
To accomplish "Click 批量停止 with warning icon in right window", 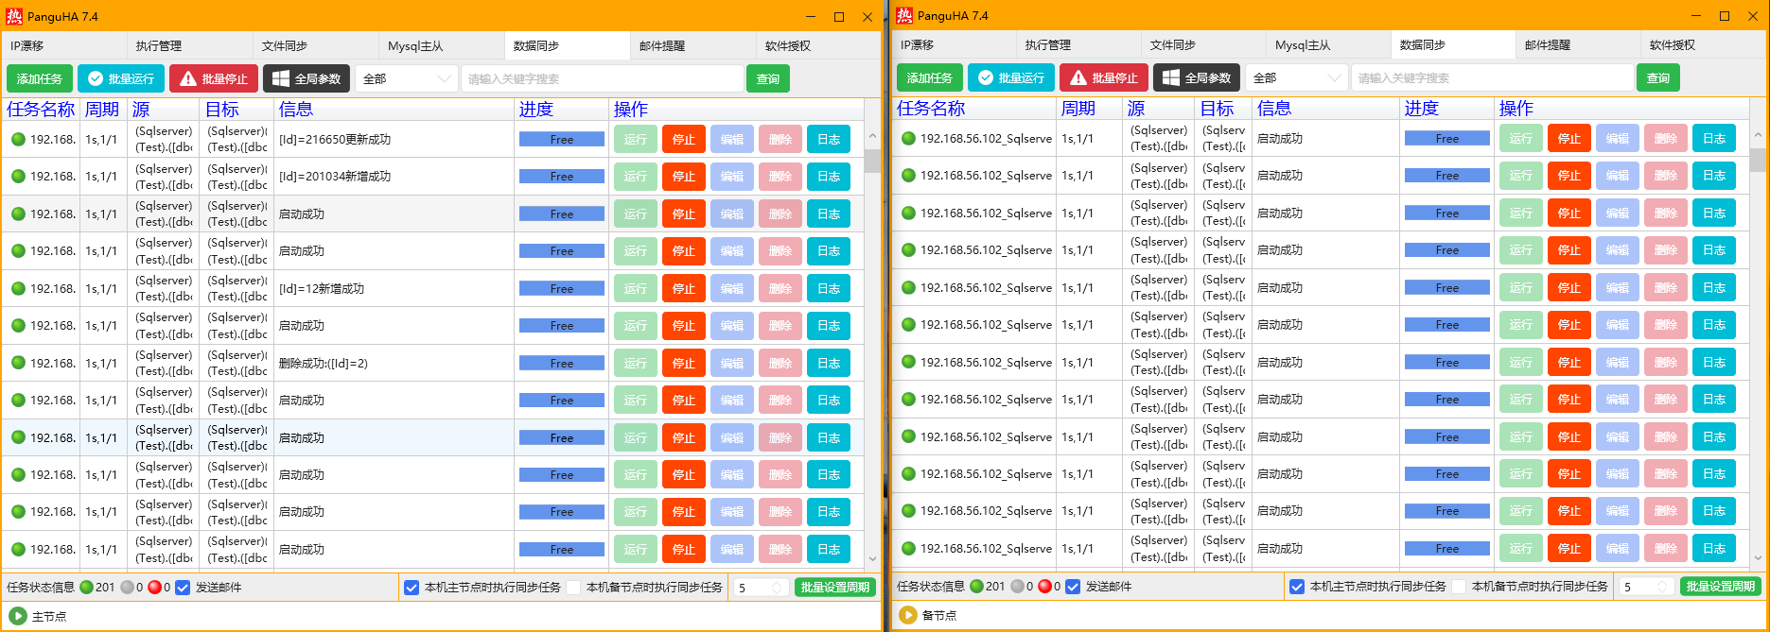I will click(x=1105, y=77).
